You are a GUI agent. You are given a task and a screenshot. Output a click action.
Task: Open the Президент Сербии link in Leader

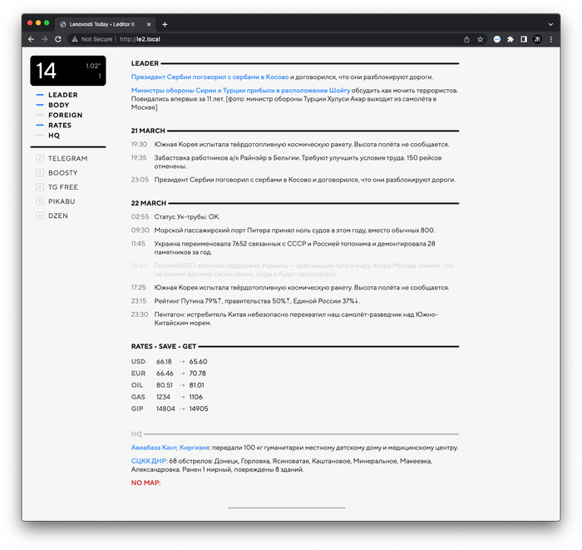pyautogui.click(x=210, y=77)
